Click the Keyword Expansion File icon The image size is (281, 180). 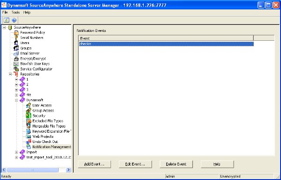click(x=29, y=131)
